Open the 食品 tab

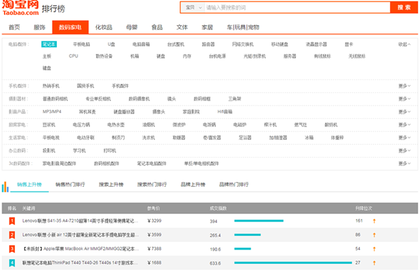157,27
